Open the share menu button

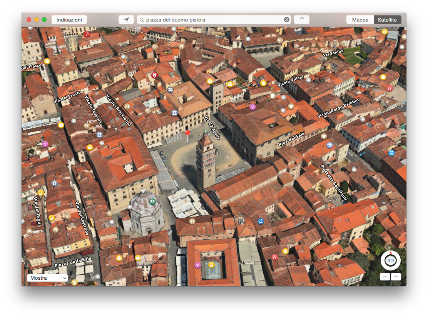click(302, 20)
